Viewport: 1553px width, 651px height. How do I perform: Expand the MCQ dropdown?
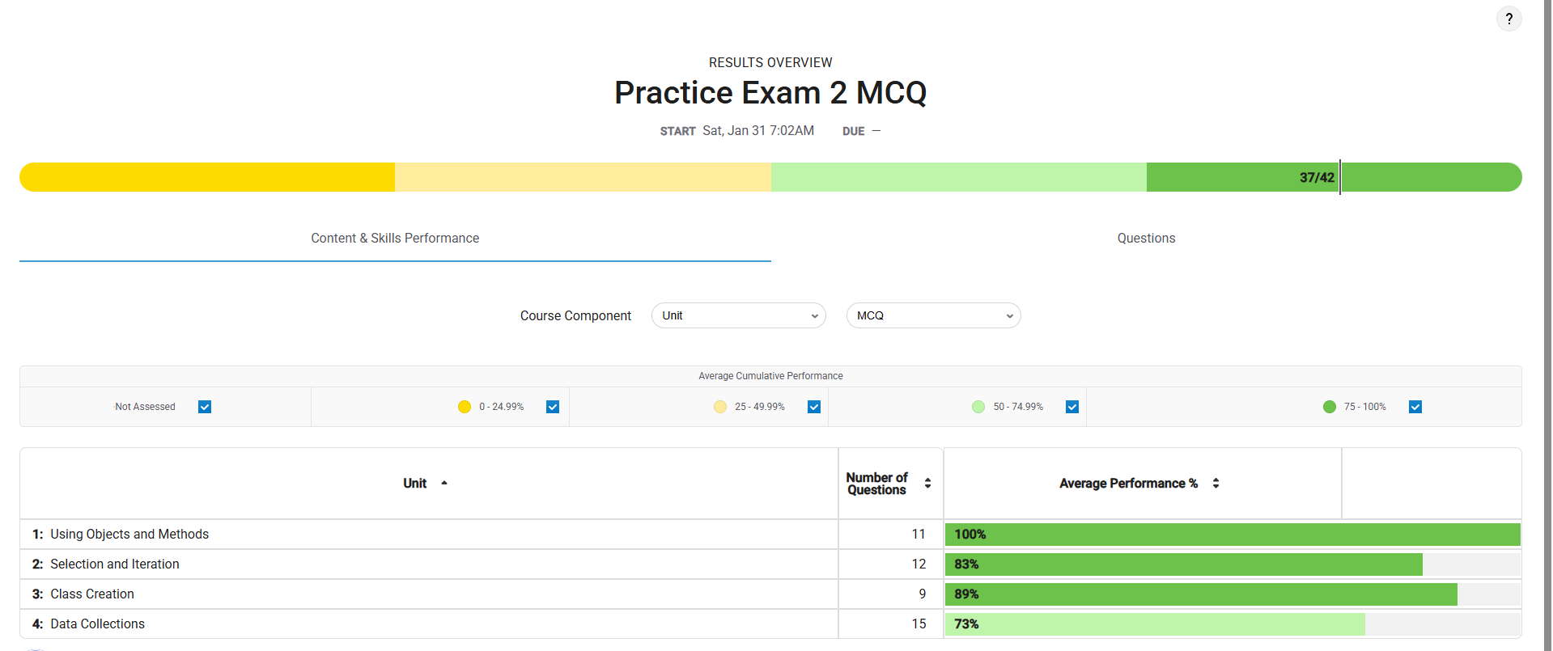tap(933, 315)
